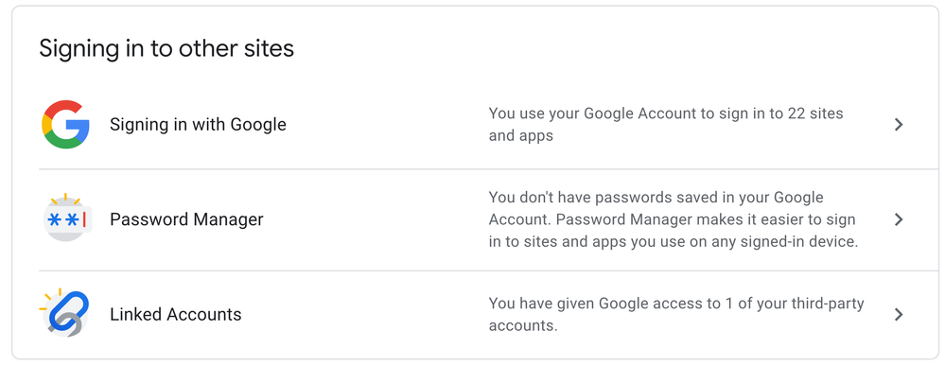
Task: Click the Google G logo icon
Action: click(x=65, y=124)
